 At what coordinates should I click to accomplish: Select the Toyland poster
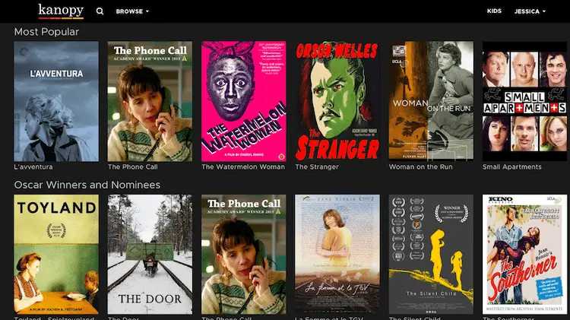(x=56, y=254)
